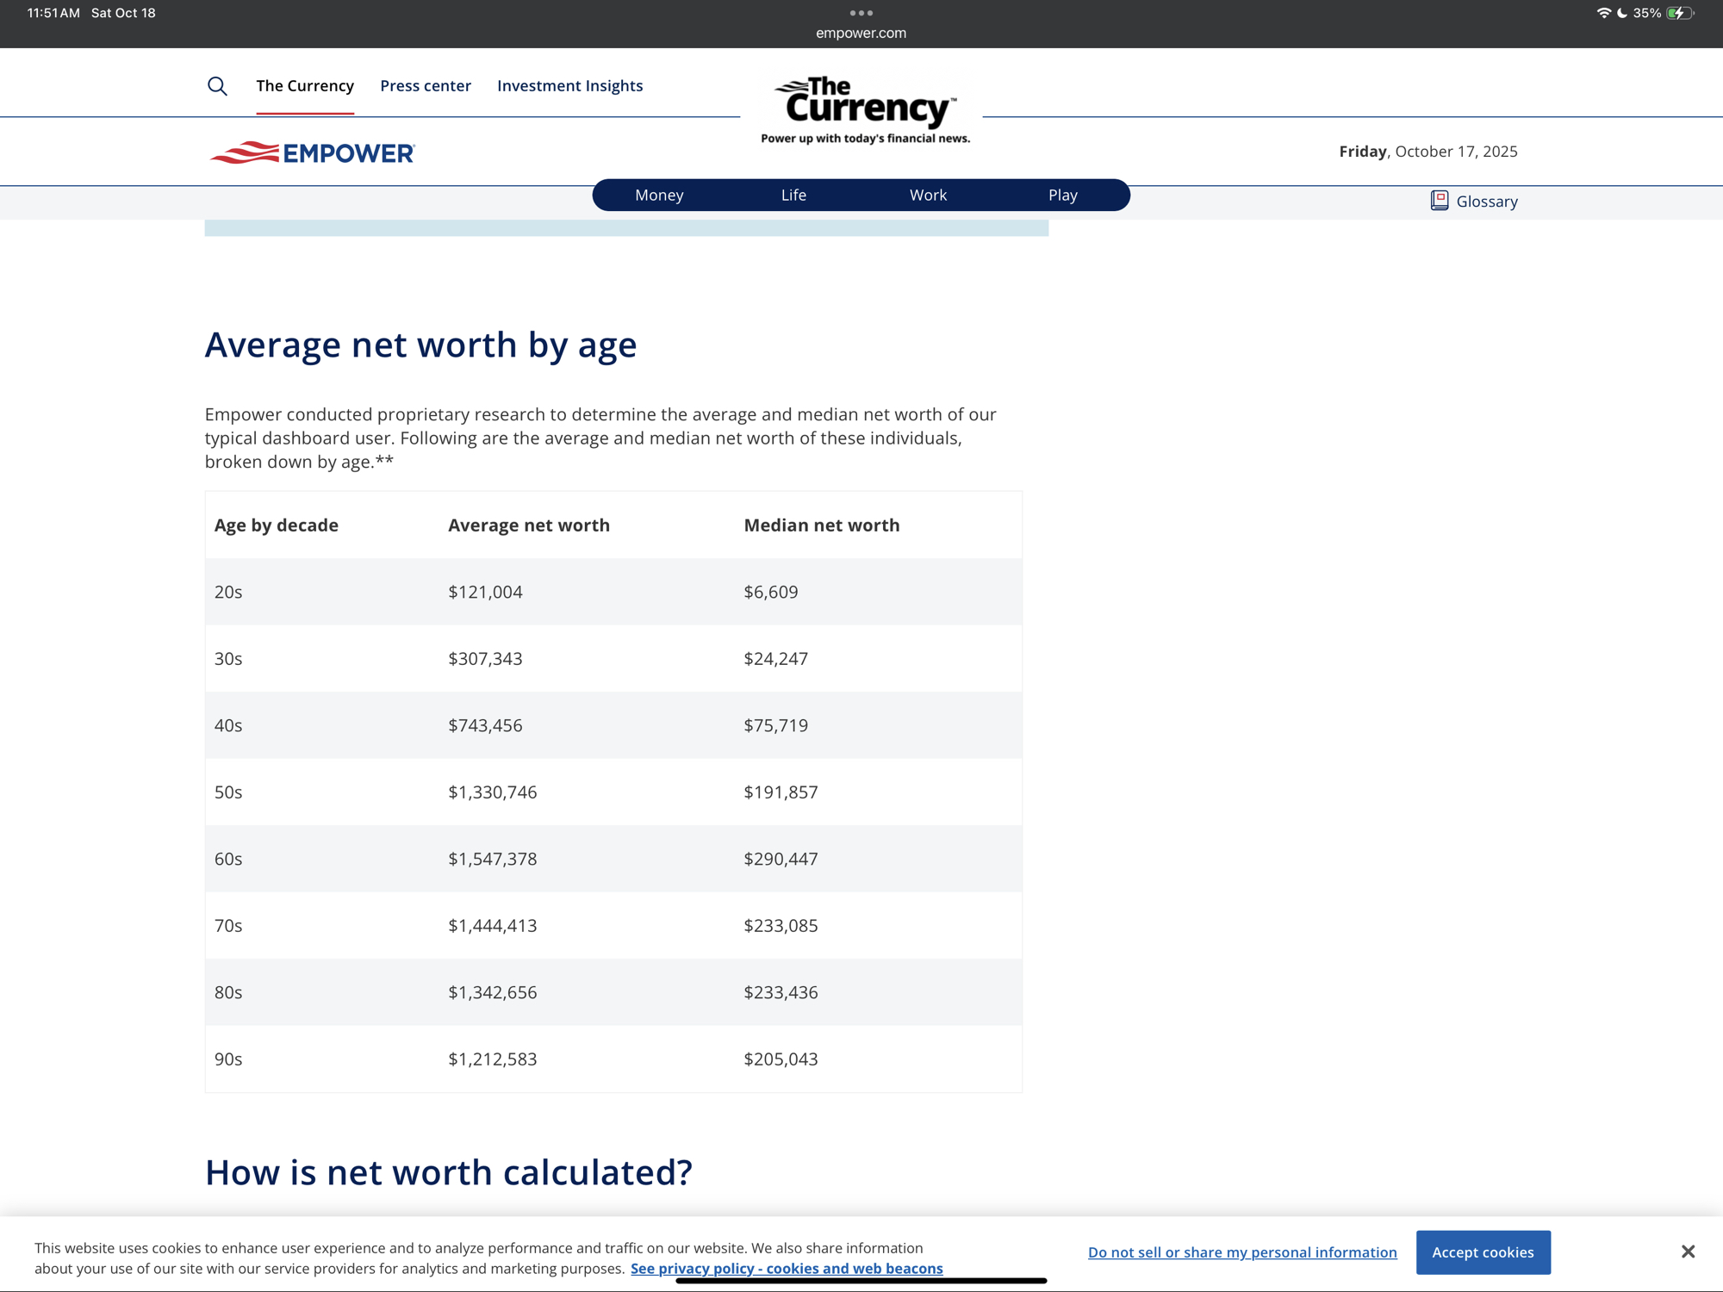Open the Work category

tap(928, 195)
